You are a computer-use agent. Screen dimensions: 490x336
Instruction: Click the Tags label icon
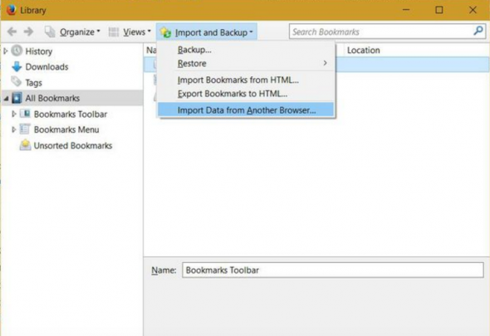point(17,82)
